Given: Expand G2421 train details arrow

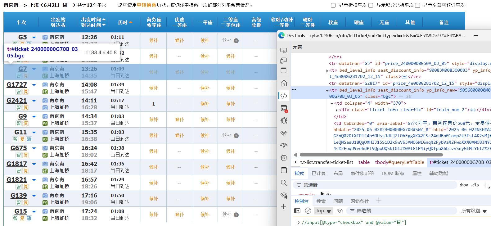Looking at the screenshot, I should (x=34, y=101).
